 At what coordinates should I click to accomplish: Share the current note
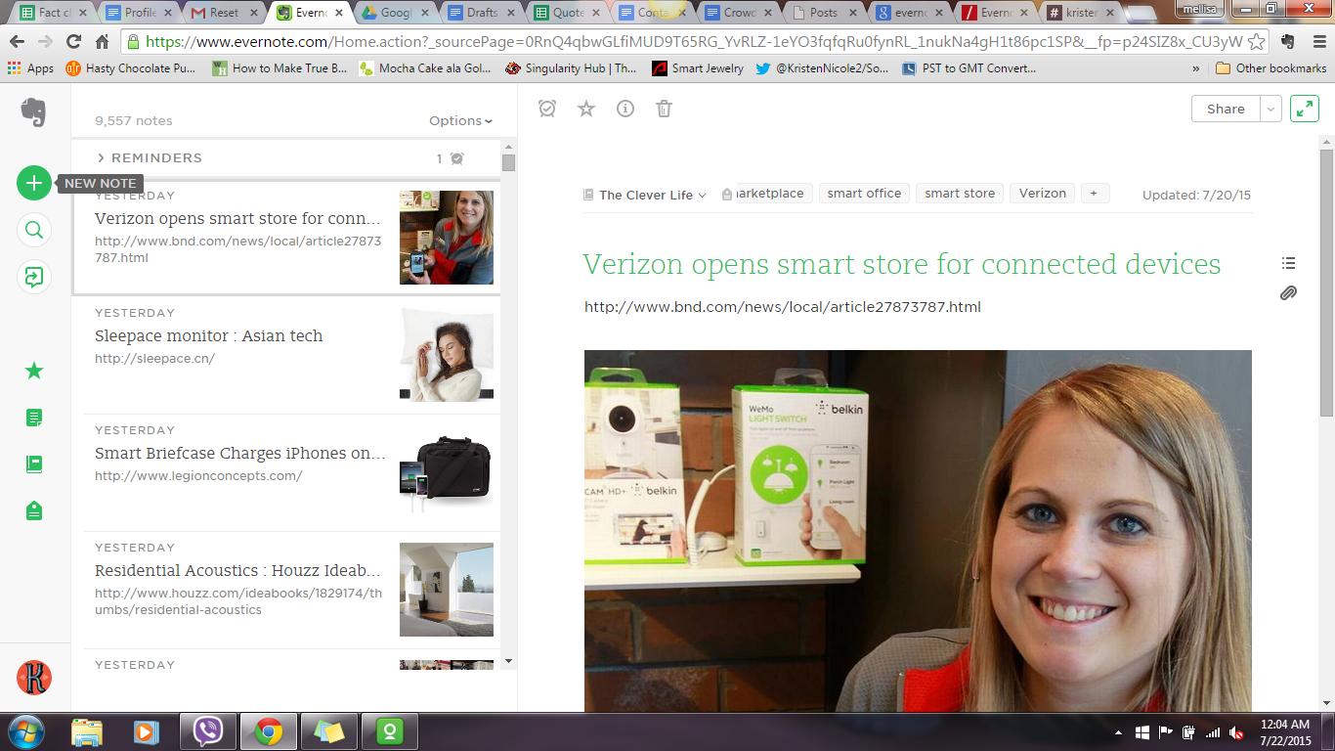click(1226, 109)
